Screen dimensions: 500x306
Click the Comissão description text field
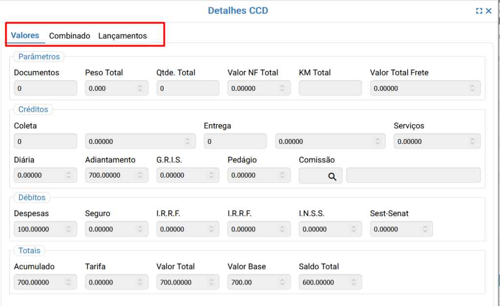[413, 175]
